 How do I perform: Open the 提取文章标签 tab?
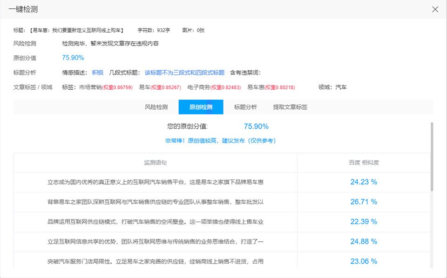pyautogui.click(x=290, y=107)
